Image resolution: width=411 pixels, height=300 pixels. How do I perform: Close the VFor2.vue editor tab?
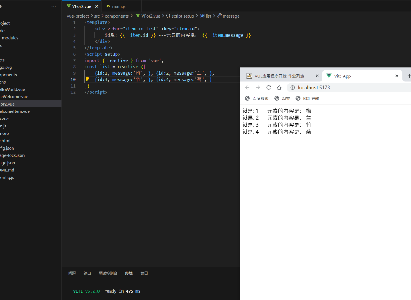tap(97, 6)
